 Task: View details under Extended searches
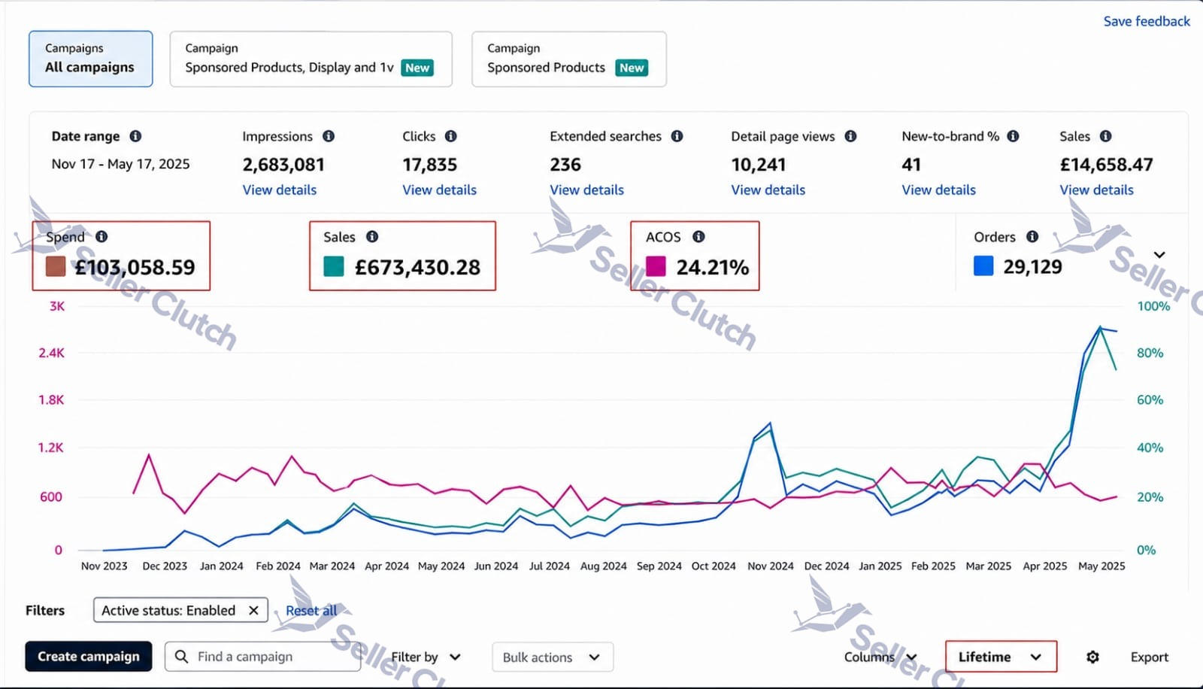tap(586, 190)
